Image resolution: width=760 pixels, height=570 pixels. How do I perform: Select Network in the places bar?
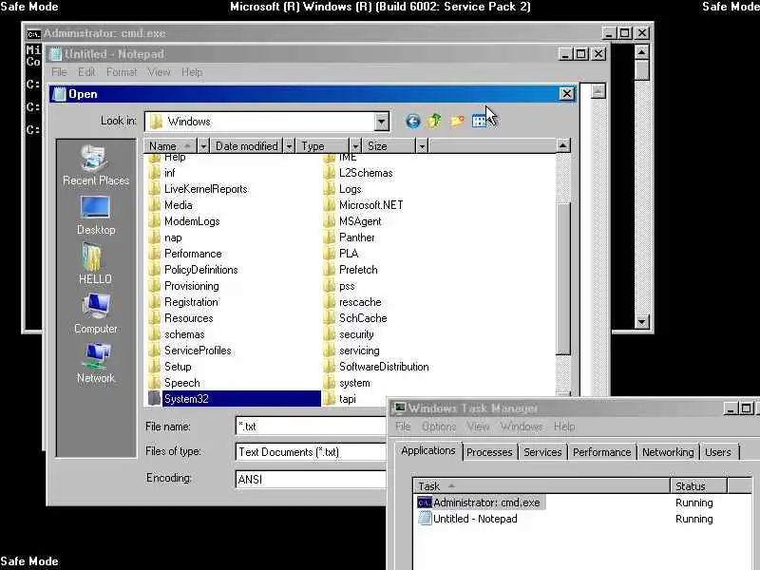coord(96,364)
